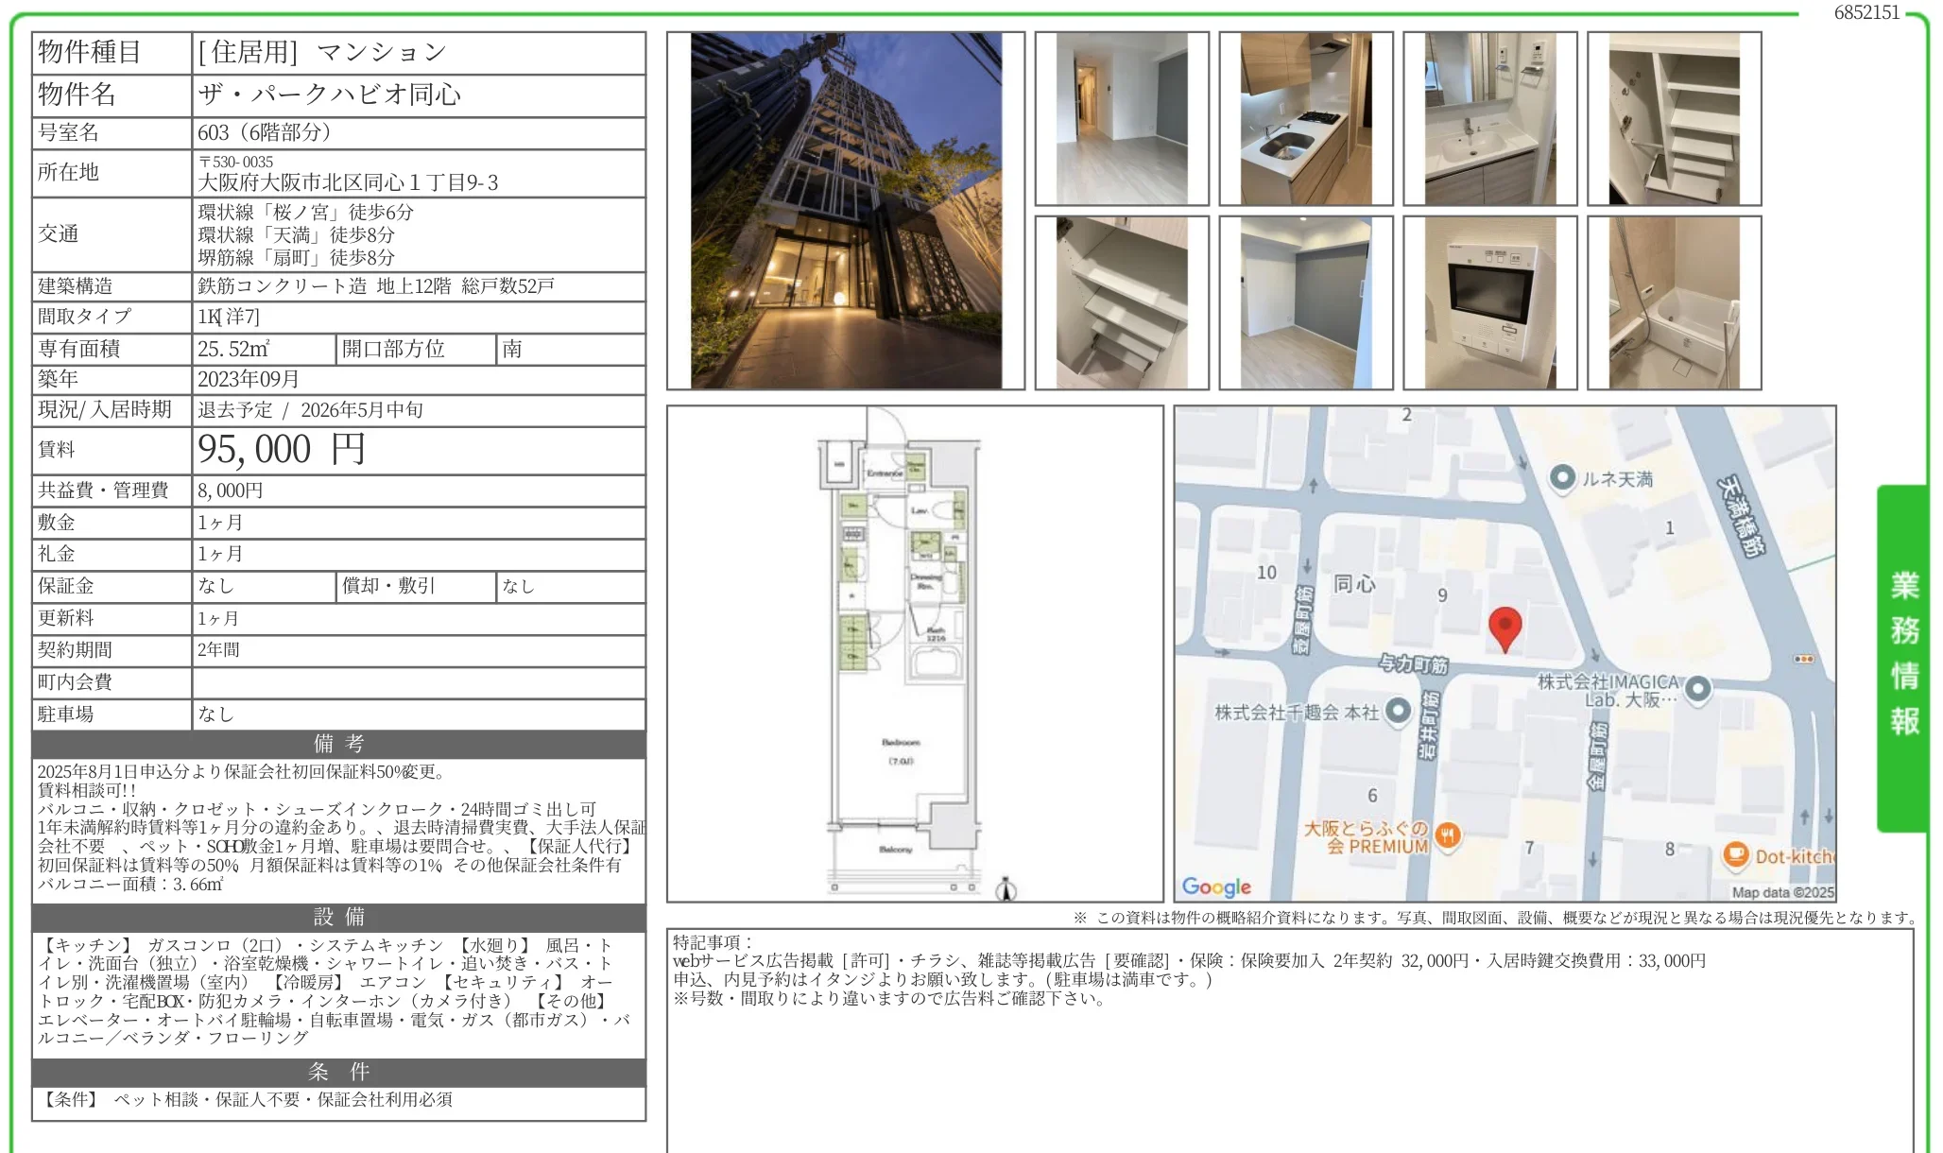Viewport: 1943px width, 1153px height.
Task: Open the building exterior night photo
Action: click(x=845, y=211)
